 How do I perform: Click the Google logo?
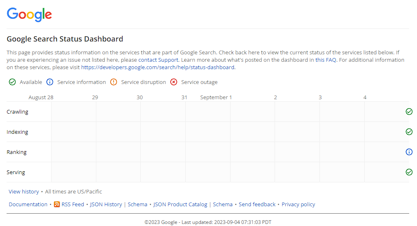(x=29, y=14)
